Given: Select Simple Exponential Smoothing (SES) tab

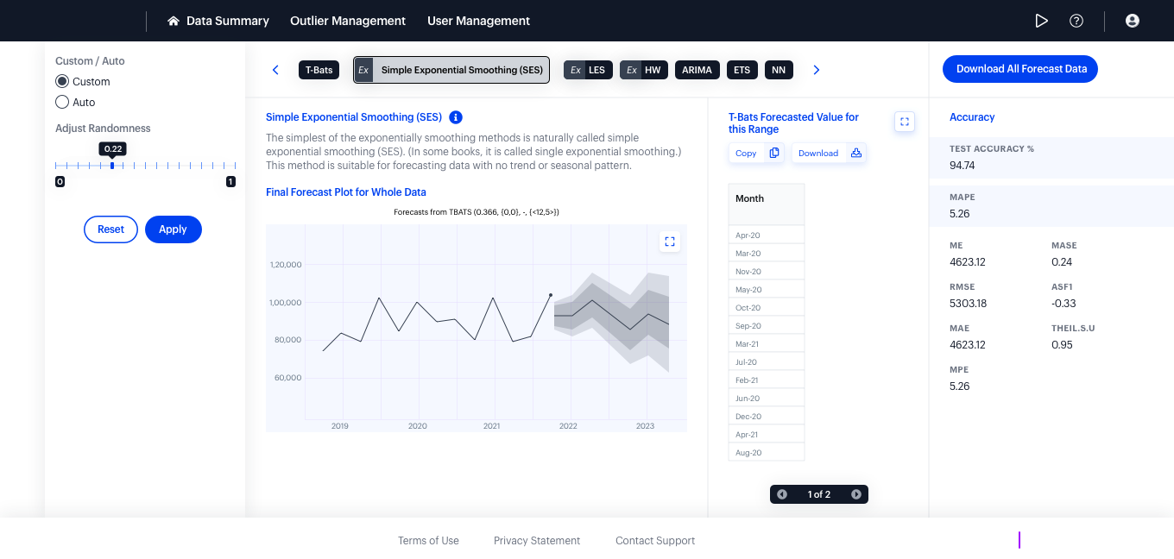Looking at the screenshot, I should point(451,70).
